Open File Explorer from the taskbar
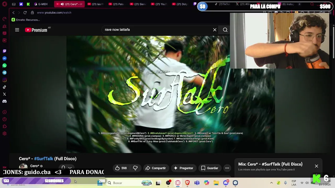Viewport: 335px width, 188px height. pyautogui.click(x=216, y=183)
